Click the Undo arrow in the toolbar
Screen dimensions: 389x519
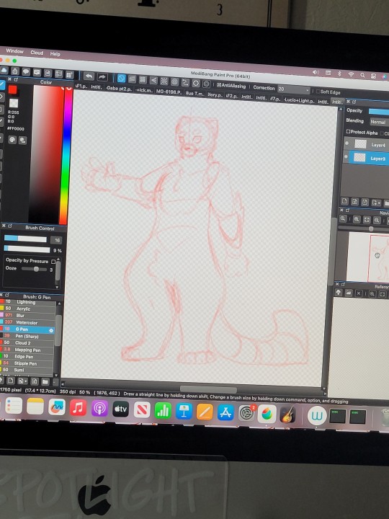click(x=89, y=76)
